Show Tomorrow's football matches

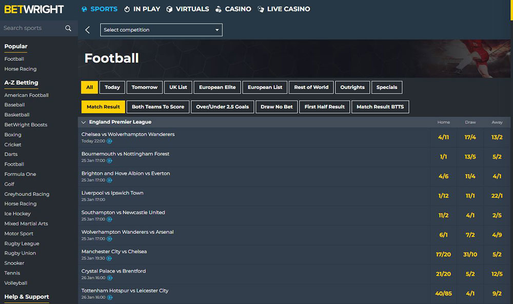[145, 87]
